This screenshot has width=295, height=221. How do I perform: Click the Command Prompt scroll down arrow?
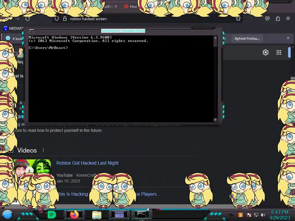click(215, 120)
